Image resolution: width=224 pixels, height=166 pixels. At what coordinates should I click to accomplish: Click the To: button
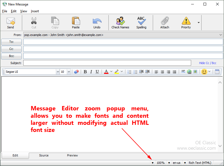[x=12, y=42]
